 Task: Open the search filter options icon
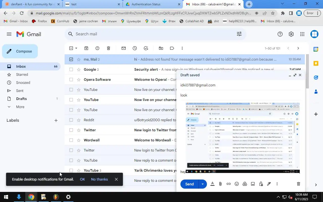pos(239,34)
